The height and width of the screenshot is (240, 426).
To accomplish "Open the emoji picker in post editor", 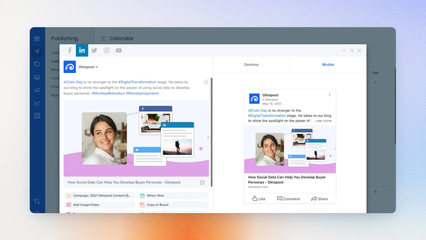I will click(206, 82).
